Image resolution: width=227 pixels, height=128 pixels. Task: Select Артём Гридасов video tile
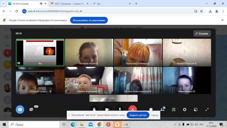tap(187, 52)
